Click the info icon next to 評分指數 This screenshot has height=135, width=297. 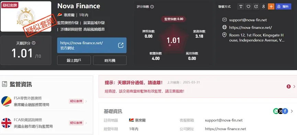pyautogui.click(x=152, y=7)
